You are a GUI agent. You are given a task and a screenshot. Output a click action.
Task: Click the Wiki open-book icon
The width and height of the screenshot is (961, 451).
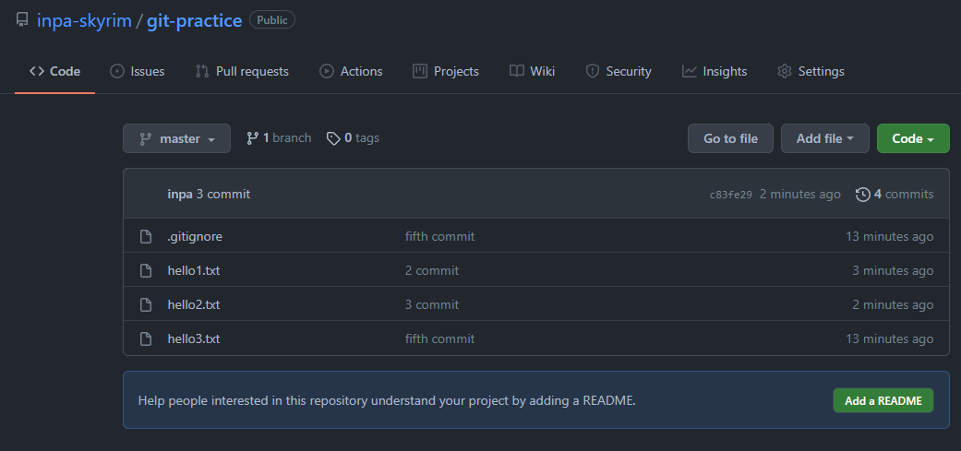pos(517,72)
